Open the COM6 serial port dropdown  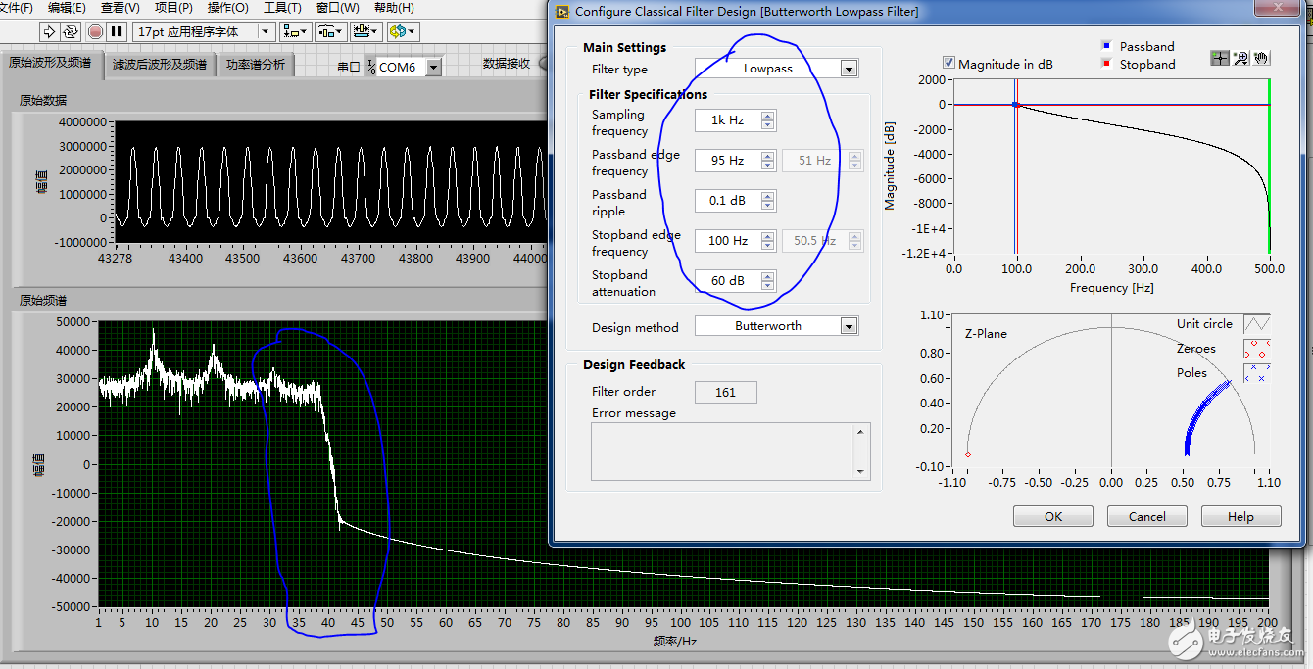tap(433, 67)
